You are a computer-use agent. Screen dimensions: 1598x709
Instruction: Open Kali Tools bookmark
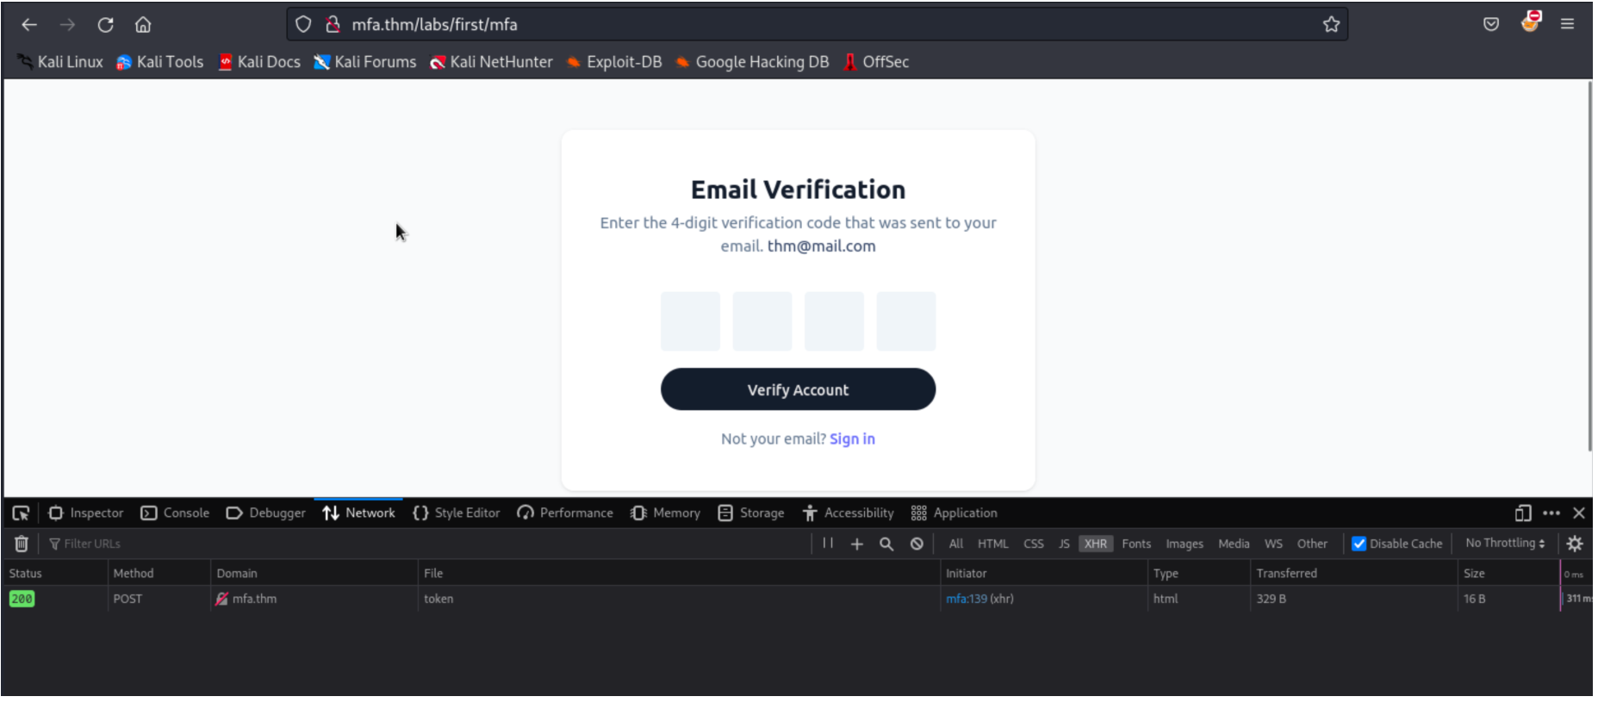160,62
